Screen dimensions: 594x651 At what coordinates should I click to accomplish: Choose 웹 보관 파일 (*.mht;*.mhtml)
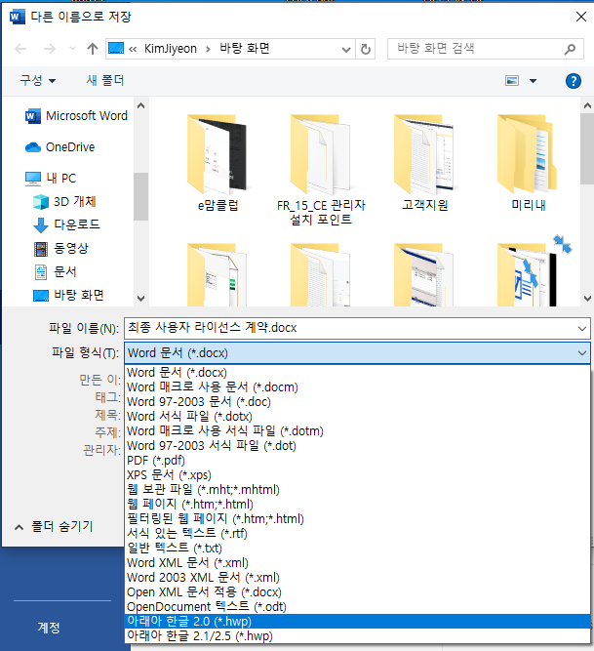pos(357,490)
